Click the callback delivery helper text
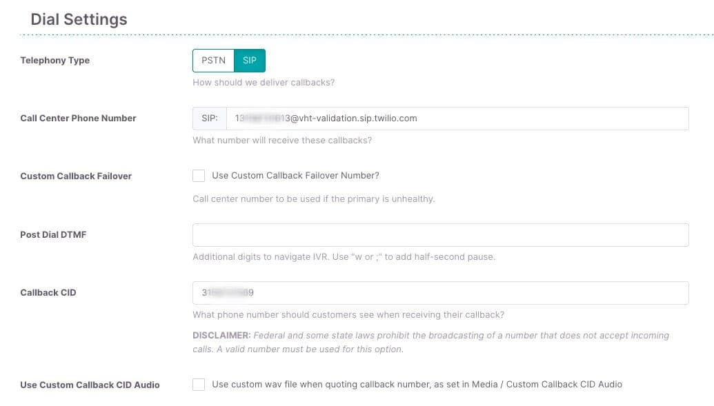714x406 pixels. (x=264, y=82)
